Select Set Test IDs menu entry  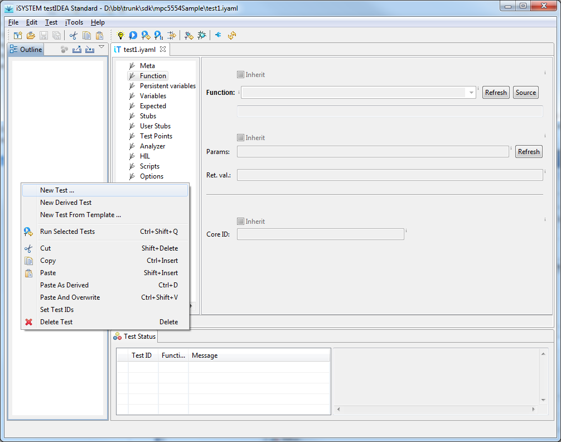tap(105, 310)
